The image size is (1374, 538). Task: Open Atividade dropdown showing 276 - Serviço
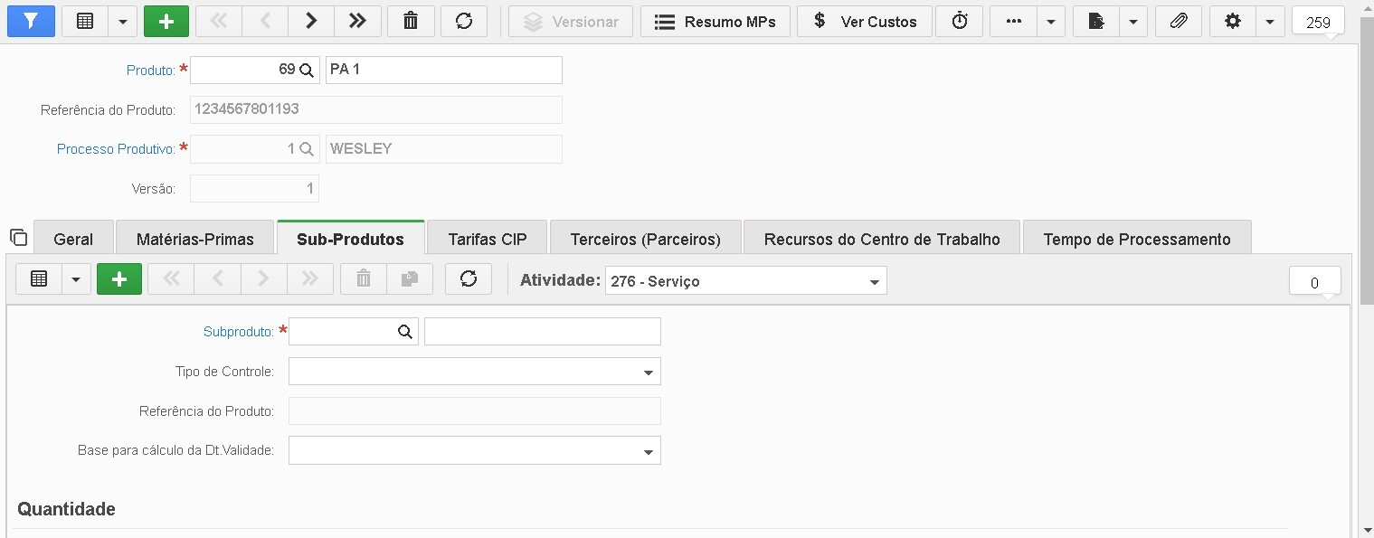click(x=746, y=281)
